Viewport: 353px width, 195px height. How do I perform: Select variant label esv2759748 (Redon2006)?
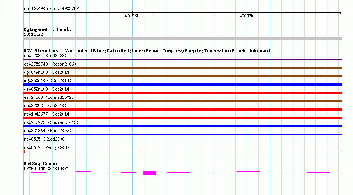click(x=50, y=64)
